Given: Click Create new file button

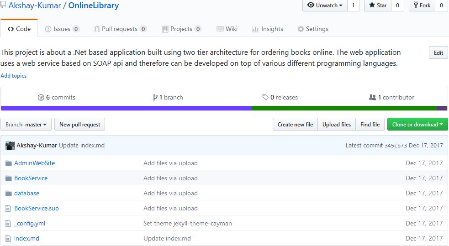Looking at the screenshot, I should point(295,125).
